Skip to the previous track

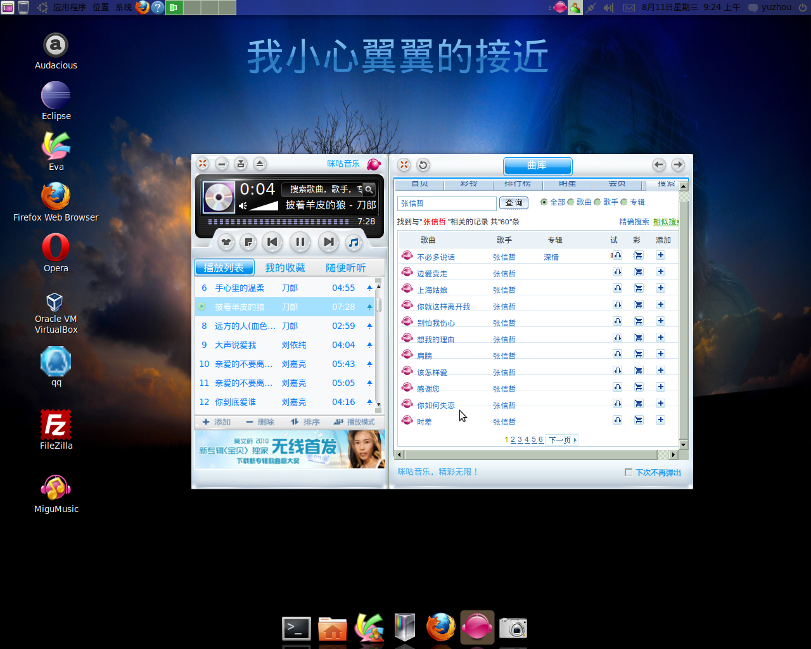272,241
